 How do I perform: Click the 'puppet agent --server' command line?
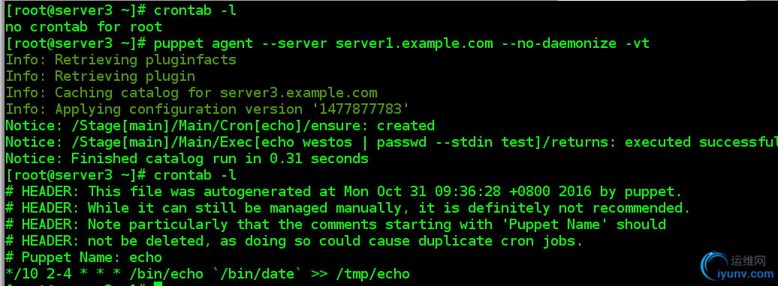pos(327,43)
